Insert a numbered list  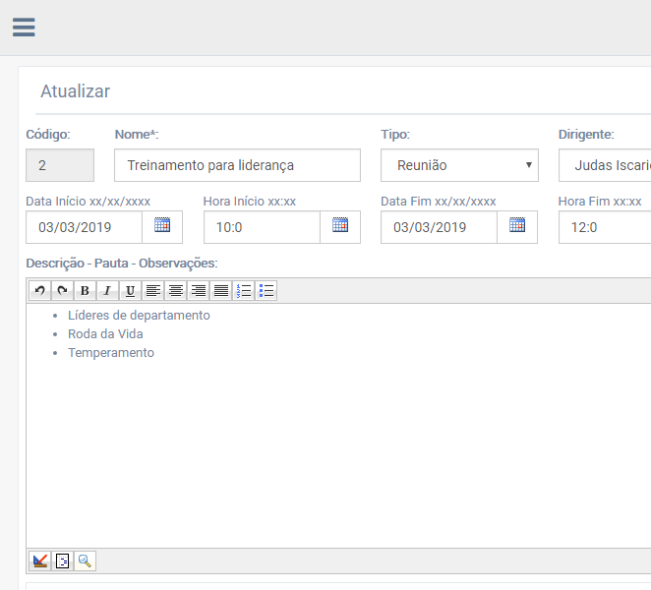244,291
